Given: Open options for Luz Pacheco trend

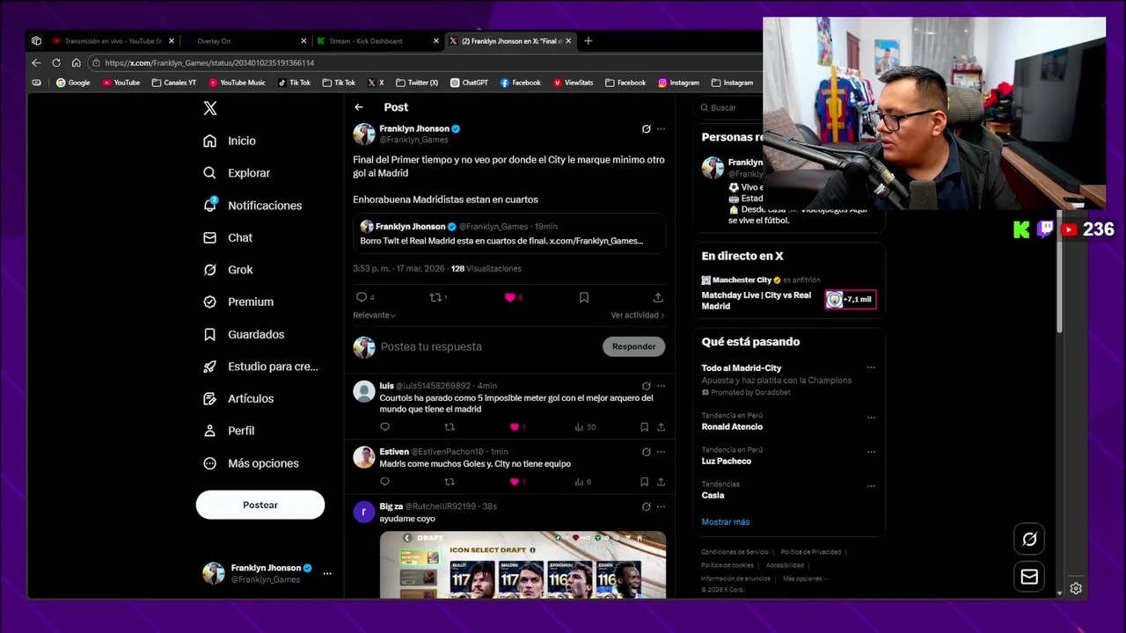Looking at the screenshot, I should pyautogui.click(x=871, y=452).
